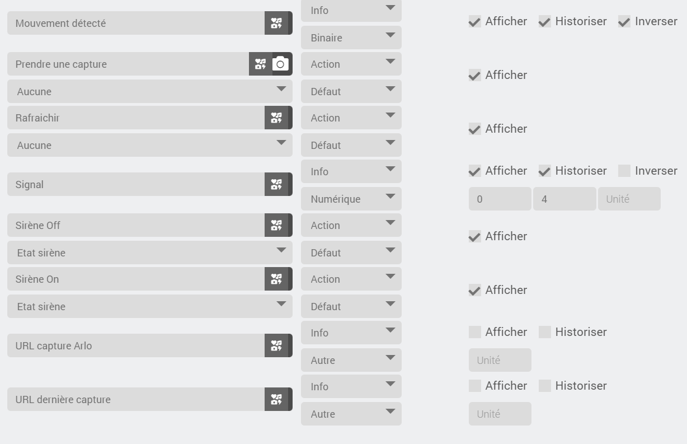Image resolution: width=687 pixels, height=444 pixels.
Task: Expand the Binaire subtype dropdown
Action: (x=351, y=38)
